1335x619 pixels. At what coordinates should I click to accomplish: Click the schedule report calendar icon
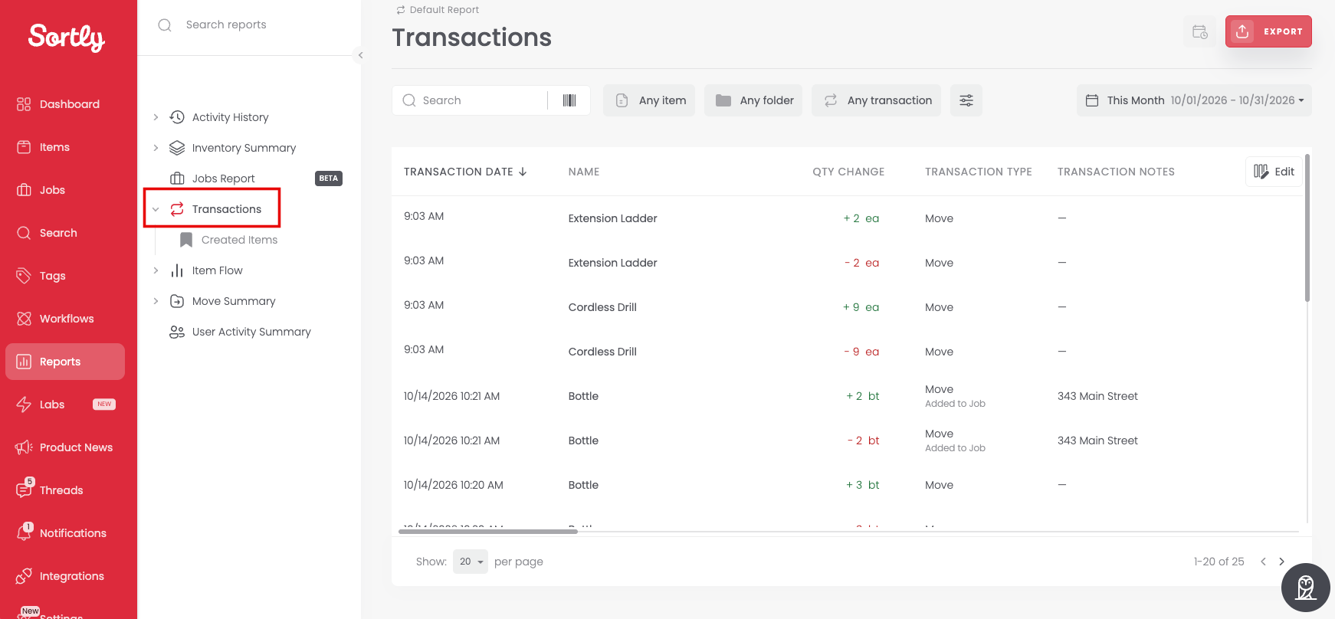point(1200,31)
